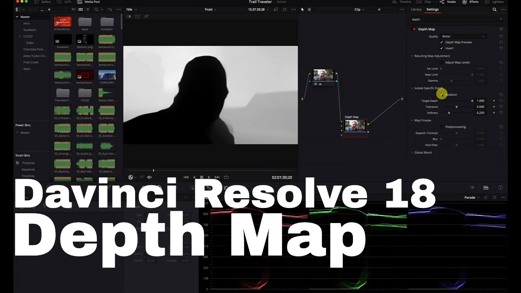The width and height of the screenshot is (521, 293).
Task: Collapse Resulting Map Adjustment section
Action: click(412, 56)
